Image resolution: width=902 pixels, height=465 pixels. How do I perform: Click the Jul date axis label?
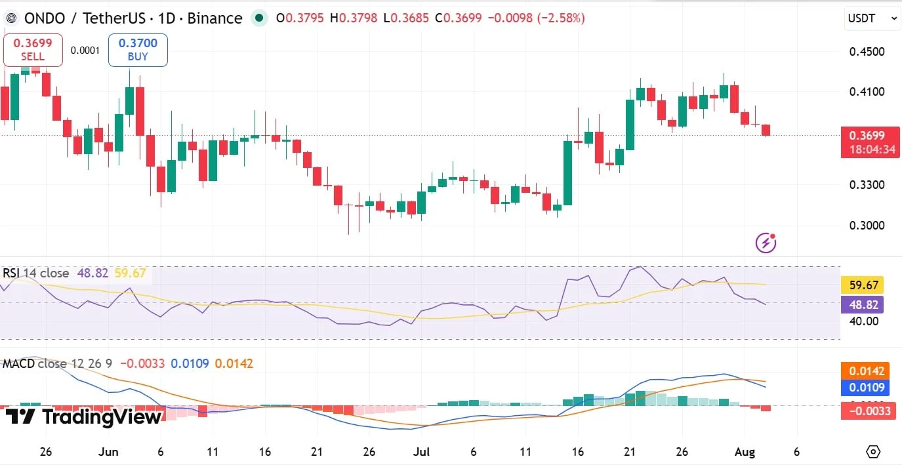coord(422,452)
